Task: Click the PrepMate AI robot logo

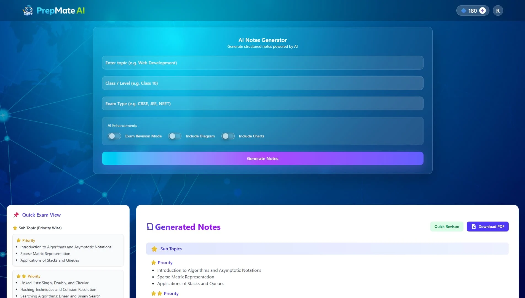Action: pyautogui.click(x=28, y=10)
